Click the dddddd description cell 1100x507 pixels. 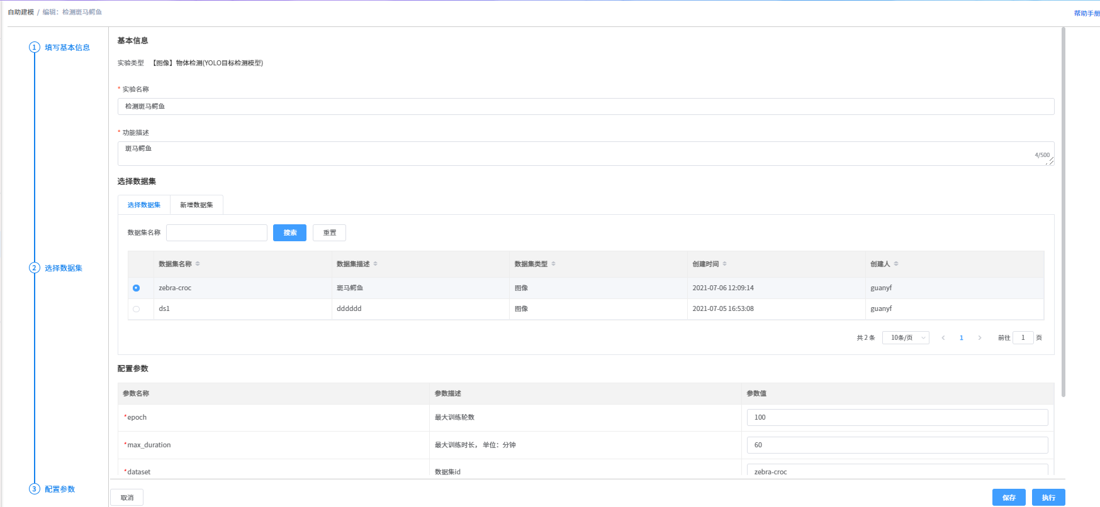pyautogui.click(x=420, y=309)
